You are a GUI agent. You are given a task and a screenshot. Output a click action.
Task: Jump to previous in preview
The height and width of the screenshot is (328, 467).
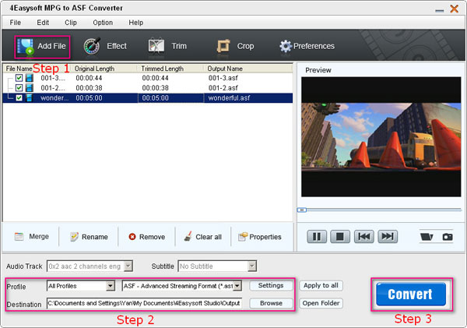[364, 237]
